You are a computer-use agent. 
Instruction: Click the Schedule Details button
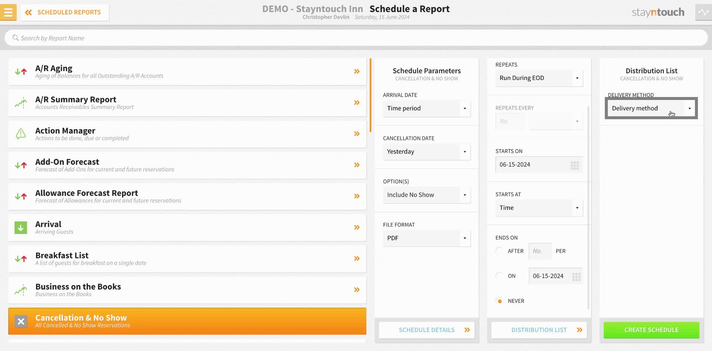[426, 330]
